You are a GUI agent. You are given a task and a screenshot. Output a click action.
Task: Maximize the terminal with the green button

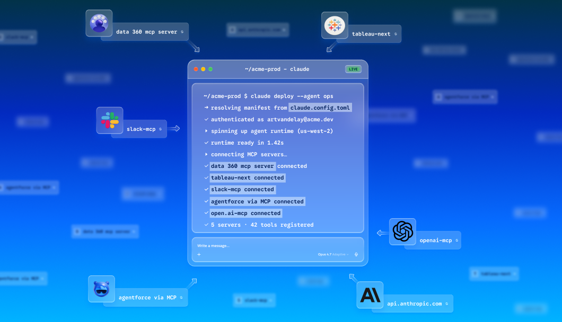pos(211,69)
